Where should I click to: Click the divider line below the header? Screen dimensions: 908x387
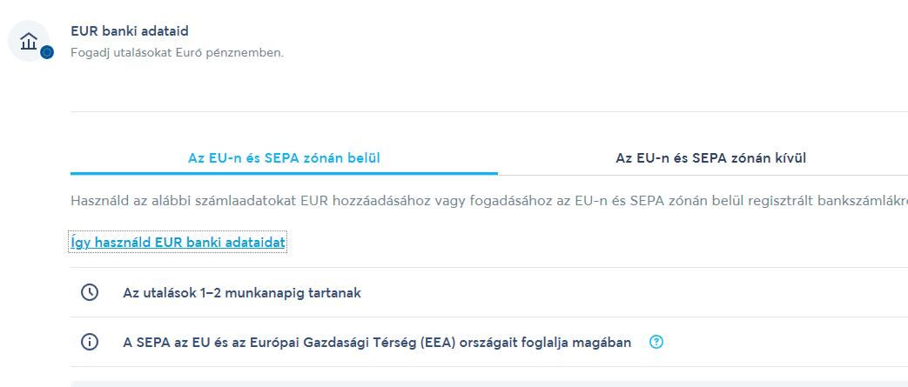488,111
